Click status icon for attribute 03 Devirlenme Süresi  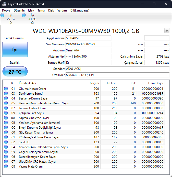[x=6, y=93]
